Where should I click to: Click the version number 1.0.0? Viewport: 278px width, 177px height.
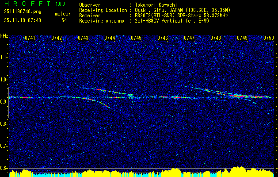(x=60, y=4)
